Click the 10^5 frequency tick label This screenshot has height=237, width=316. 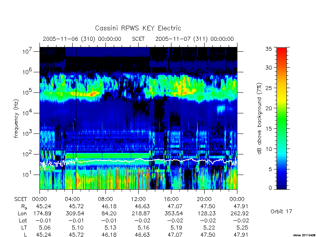tap(27, 92)
